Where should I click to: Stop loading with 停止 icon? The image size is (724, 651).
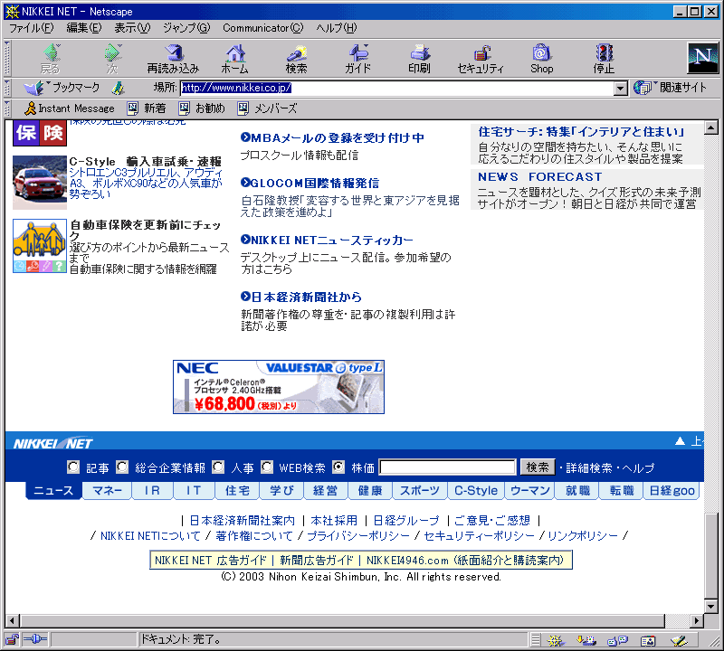(604, 59)
